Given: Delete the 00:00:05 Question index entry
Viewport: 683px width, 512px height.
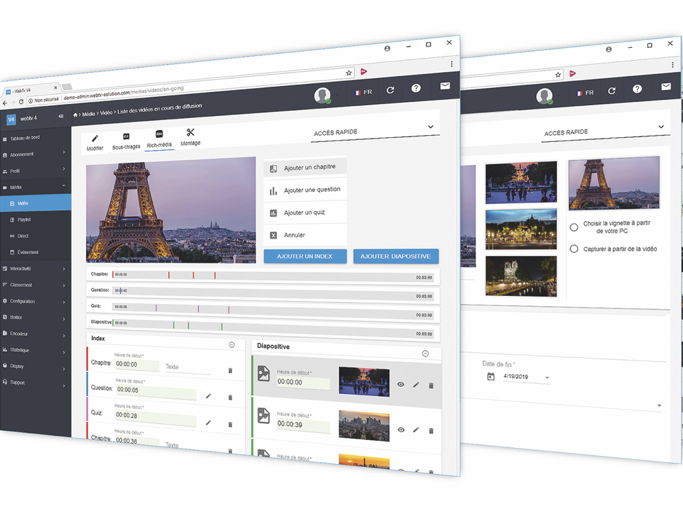Looking at the screenshot, I should (230, 397).
